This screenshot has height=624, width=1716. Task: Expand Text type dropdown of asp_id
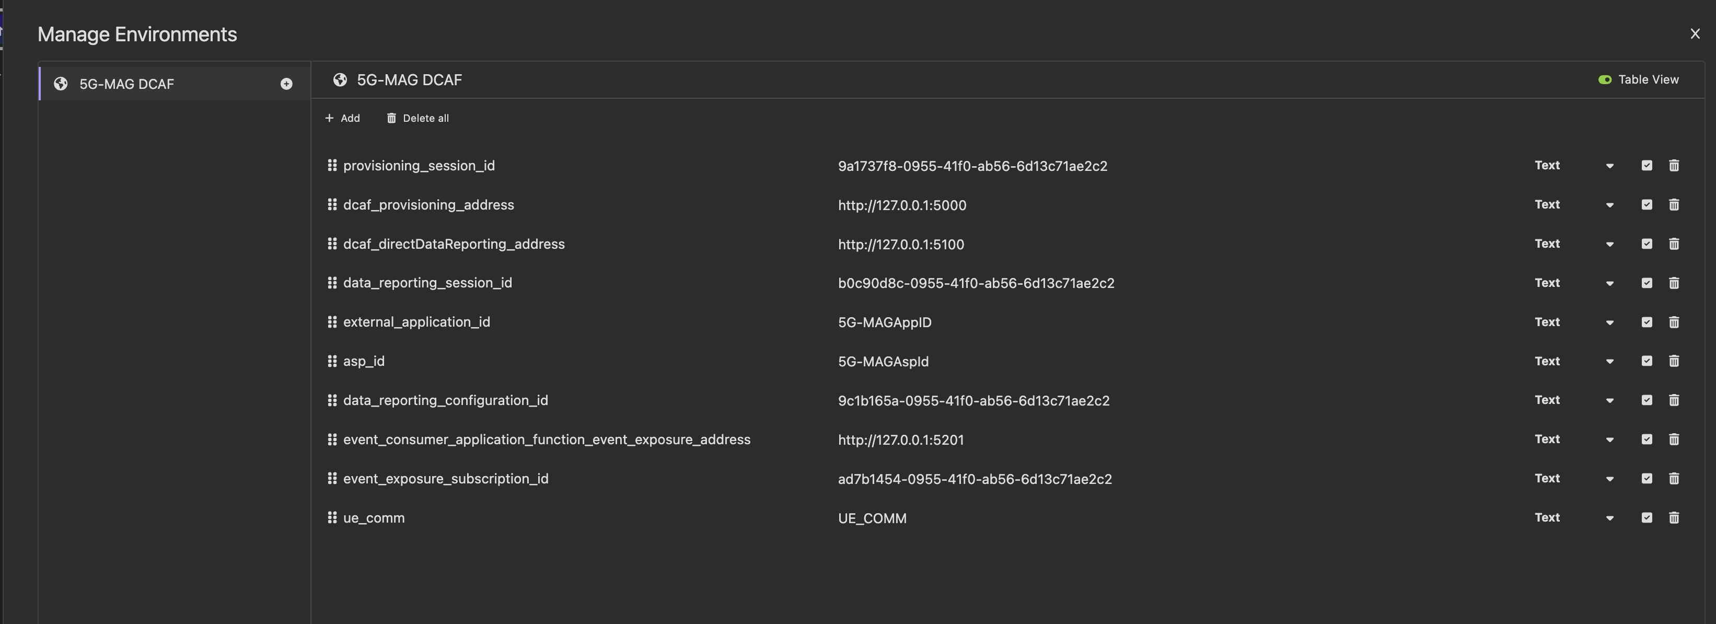pos(1609,362)
